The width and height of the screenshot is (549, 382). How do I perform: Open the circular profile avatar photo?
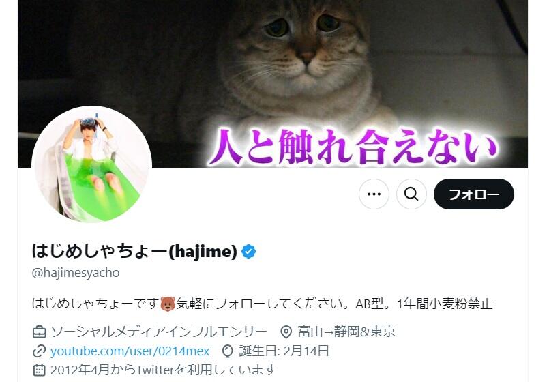pyautogui.click(x=92, y=166)
